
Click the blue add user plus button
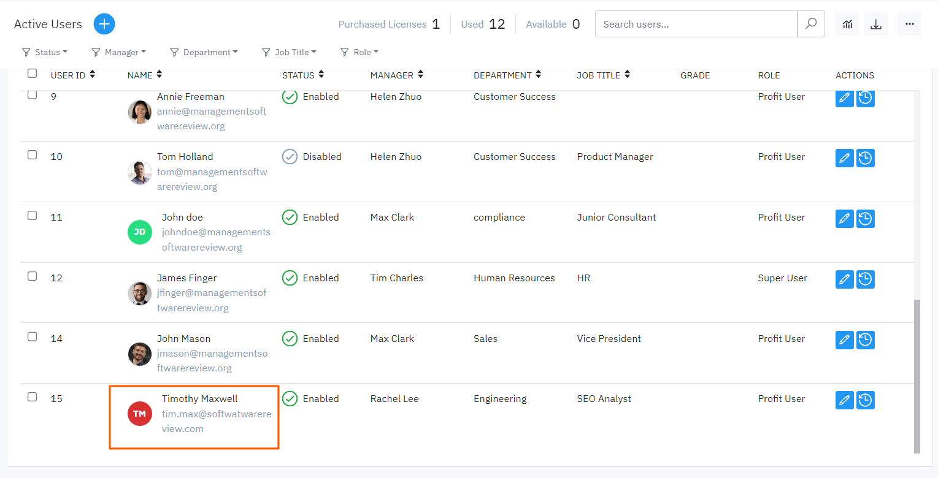coord(104,24)
